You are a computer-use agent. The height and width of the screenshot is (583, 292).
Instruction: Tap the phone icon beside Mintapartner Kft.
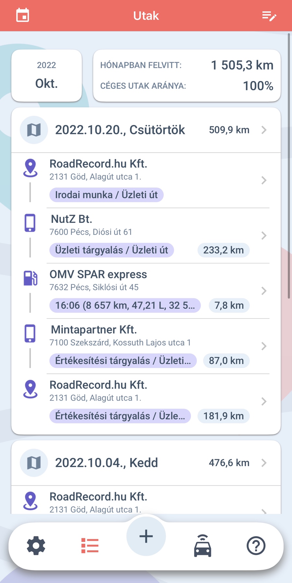pyautogui.click(x=30, y=333)
